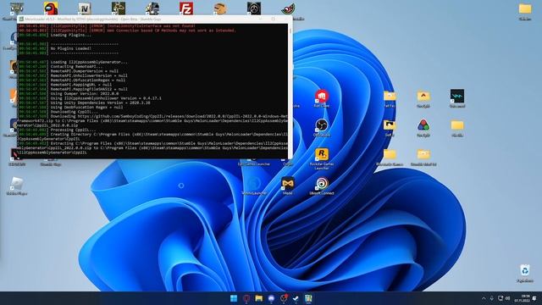Open the folder right of Rockstar Games Launcher
This screenshot has width=542, height=305.
(390, 154)
